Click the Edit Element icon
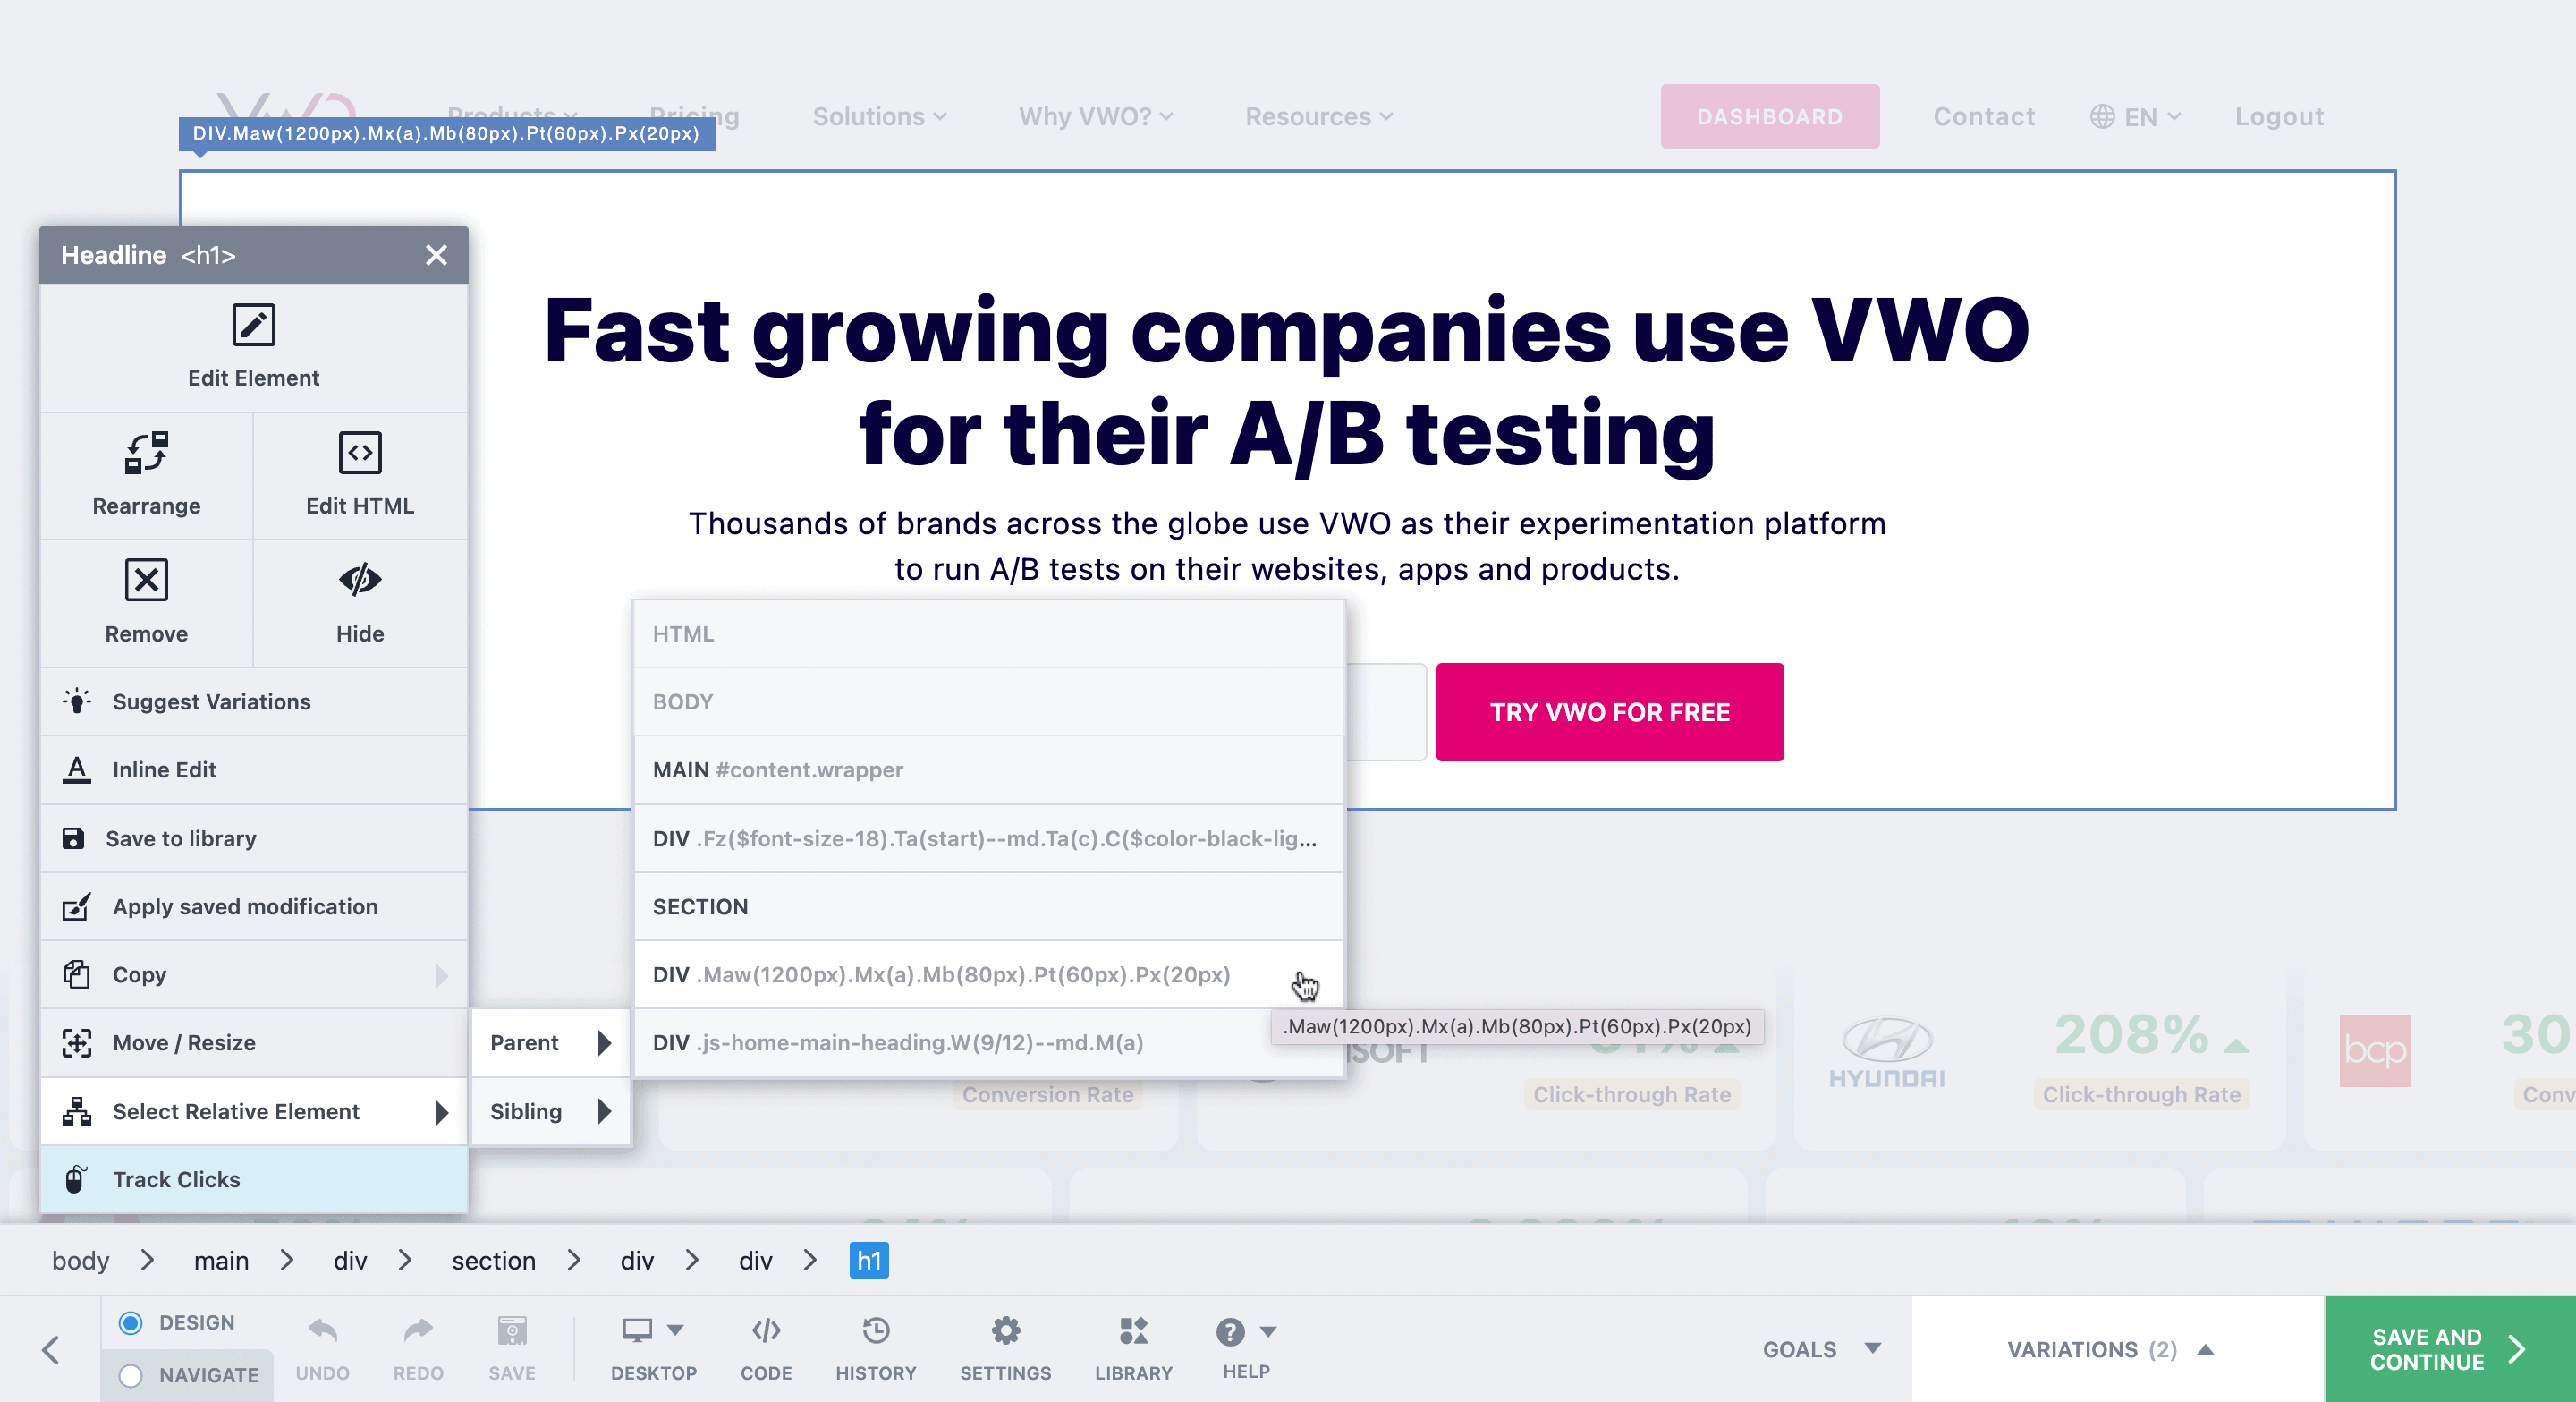 (x=254, y=327)
